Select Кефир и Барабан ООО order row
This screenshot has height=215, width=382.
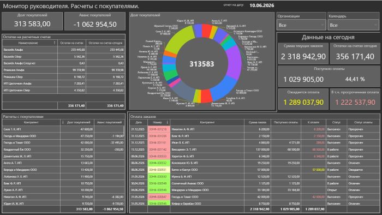[x=254, y=204]
